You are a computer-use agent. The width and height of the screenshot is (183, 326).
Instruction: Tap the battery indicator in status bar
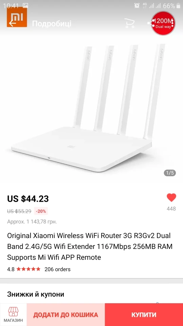point(178,6)
